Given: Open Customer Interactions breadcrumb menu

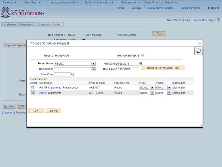Looking at the screenshot, I should pyautogui.click(x=99, y=2).
